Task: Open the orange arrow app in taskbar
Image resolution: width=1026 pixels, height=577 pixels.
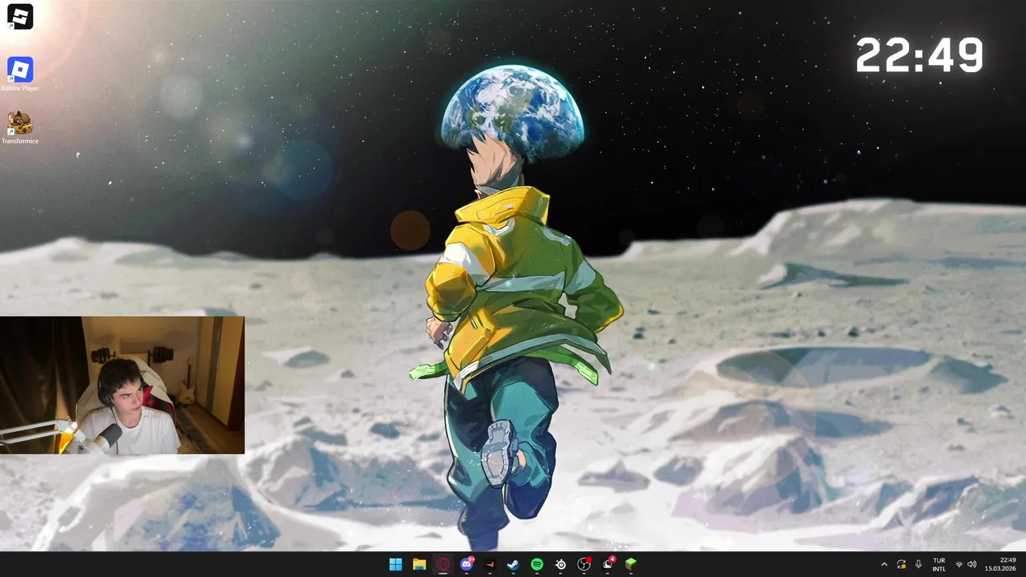Action: 490,564
